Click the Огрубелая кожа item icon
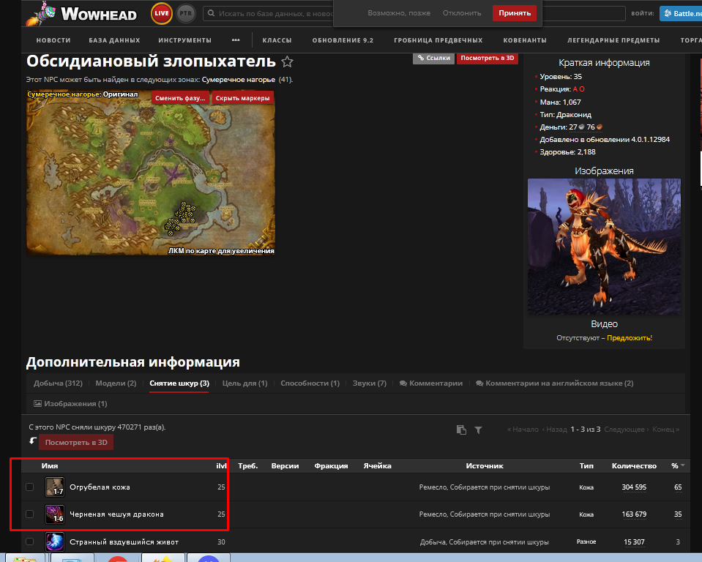The width and height of the screenshot is (702, 562). click(55, 487)
